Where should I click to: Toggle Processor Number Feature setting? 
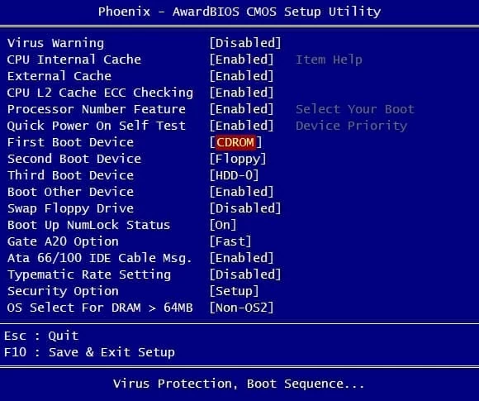click(x=241, y=109)
